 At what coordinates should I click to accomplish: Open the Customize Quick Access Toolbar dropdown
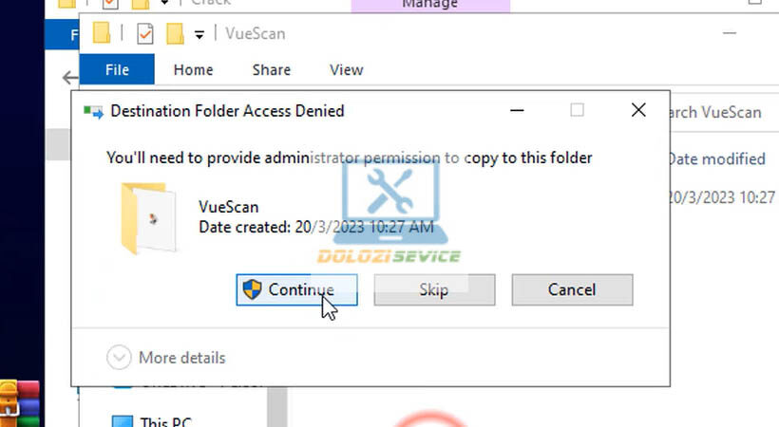pyautogui.click(x=199, y=35)
